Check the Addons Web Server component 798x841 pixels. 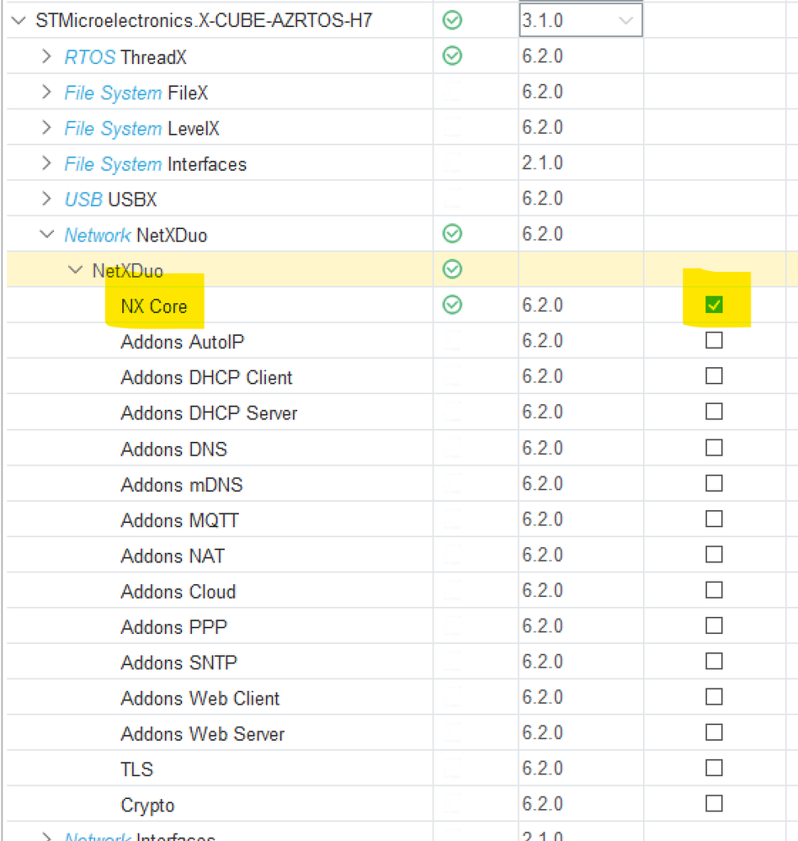pyautogui.click(x=714, y=732)
